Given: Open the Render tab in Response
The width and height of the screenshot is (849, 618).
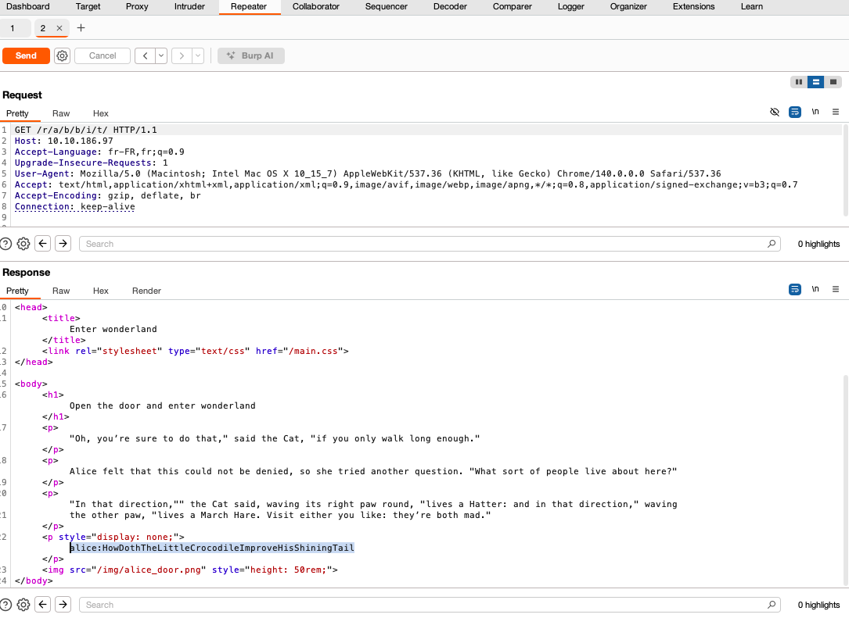Looking at the screenshot, I should tap(146, 291).
